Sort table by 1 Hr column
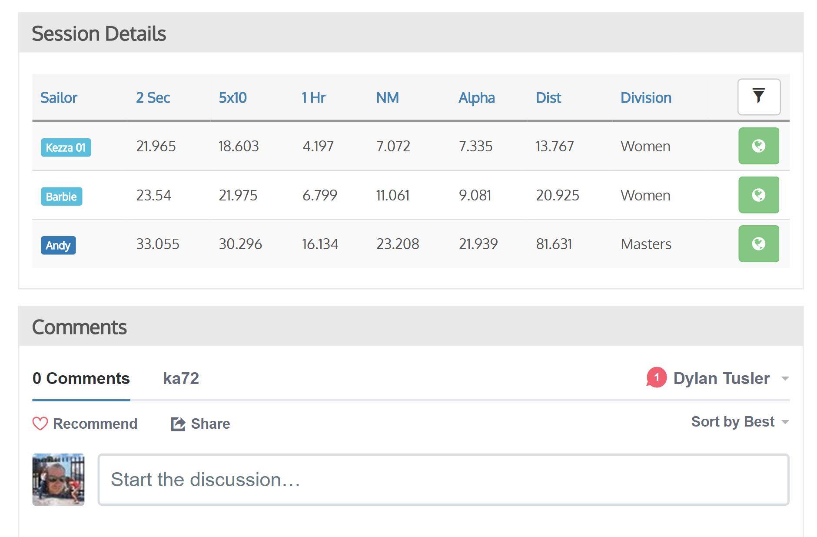This screenshot has height=537, width=817. (313, 98)
